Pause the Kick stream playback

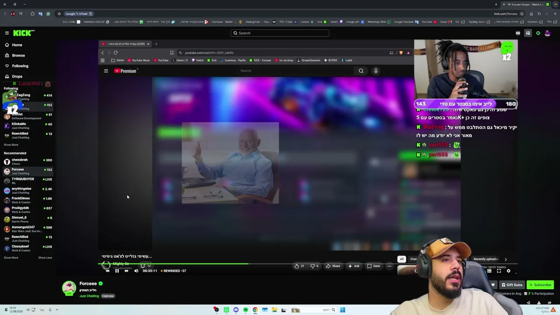tap(117, 271)
